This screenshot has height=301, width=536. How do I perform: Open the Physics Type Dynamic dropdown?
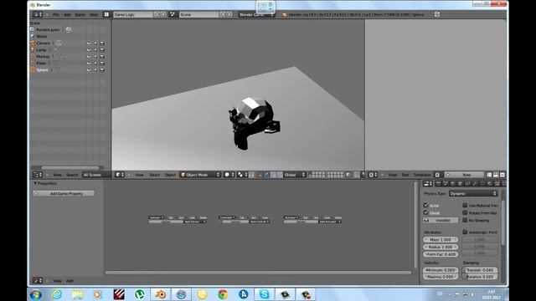pyautogui.click(x=473, y=193)
